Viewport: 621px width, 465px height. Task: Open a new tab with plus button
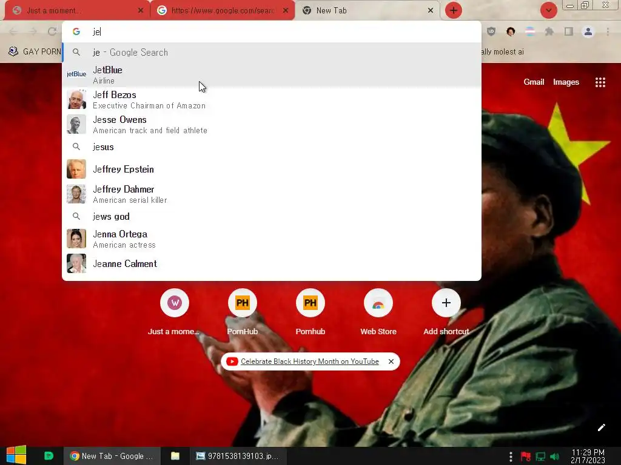pyautogui.click(x=454, y=10)
